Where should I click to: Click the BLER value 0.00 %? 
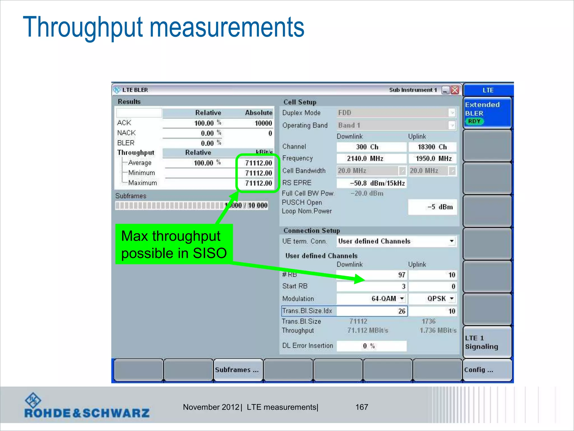[x=211, y=143]
